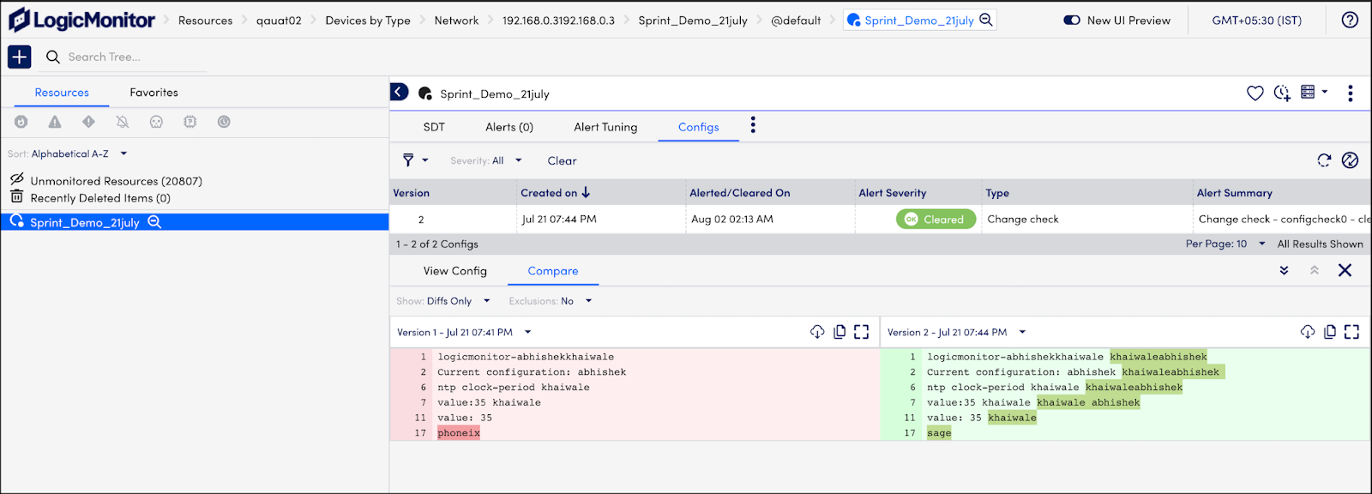Download Version 1 config
This screenshot has width=1372, height=494.
(817, 332)
